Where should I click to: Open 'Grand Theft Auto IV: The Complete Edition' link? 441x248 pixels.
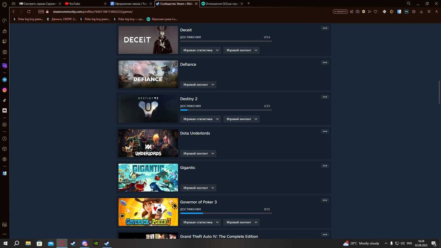click(x=219, y=237)
